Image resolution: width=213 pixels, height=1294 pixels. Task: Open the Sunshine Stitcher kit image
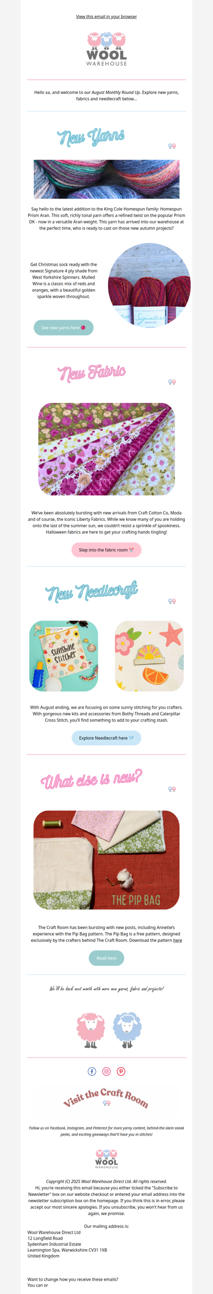63,656
